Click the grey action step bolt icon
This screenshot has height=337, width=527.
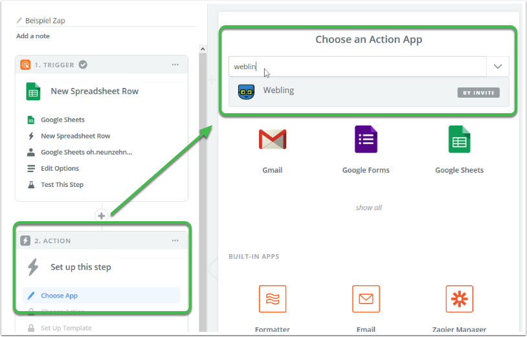[25, 241]
